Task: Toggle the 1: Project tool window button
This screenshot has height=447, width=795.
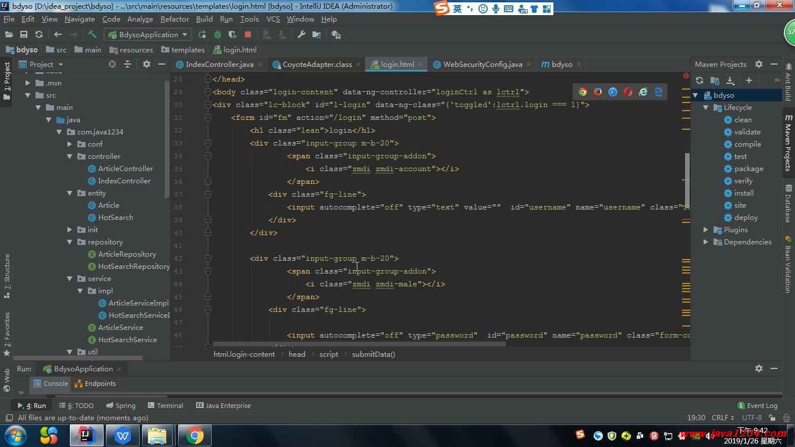Action: click(x=7, y=80)
